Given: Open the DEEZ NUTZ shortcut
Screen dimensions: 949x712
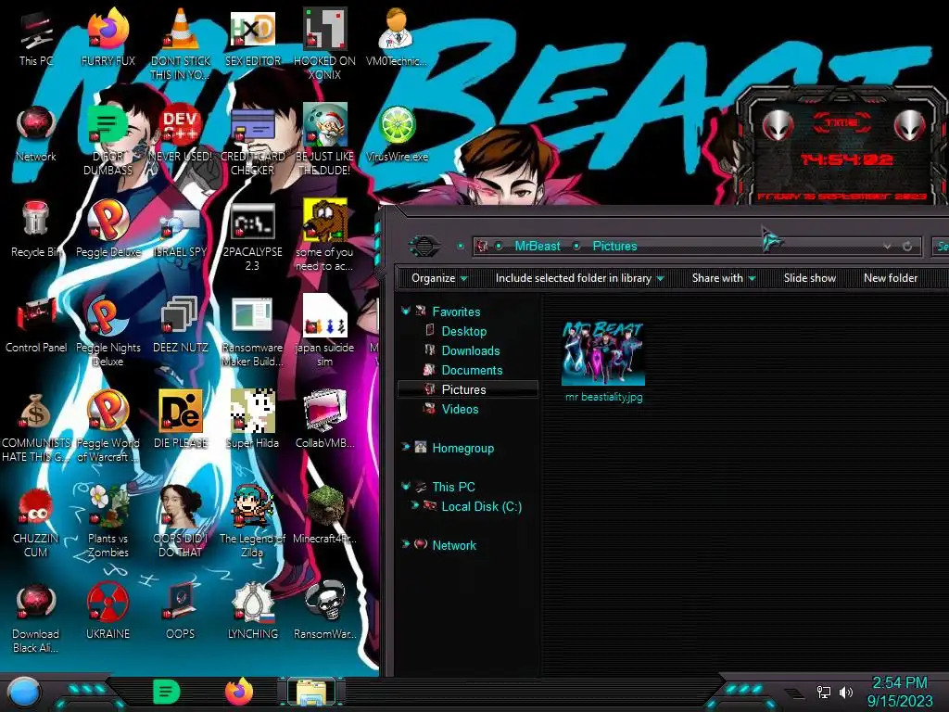Looking at the screenshot, I should pos(181,324).
